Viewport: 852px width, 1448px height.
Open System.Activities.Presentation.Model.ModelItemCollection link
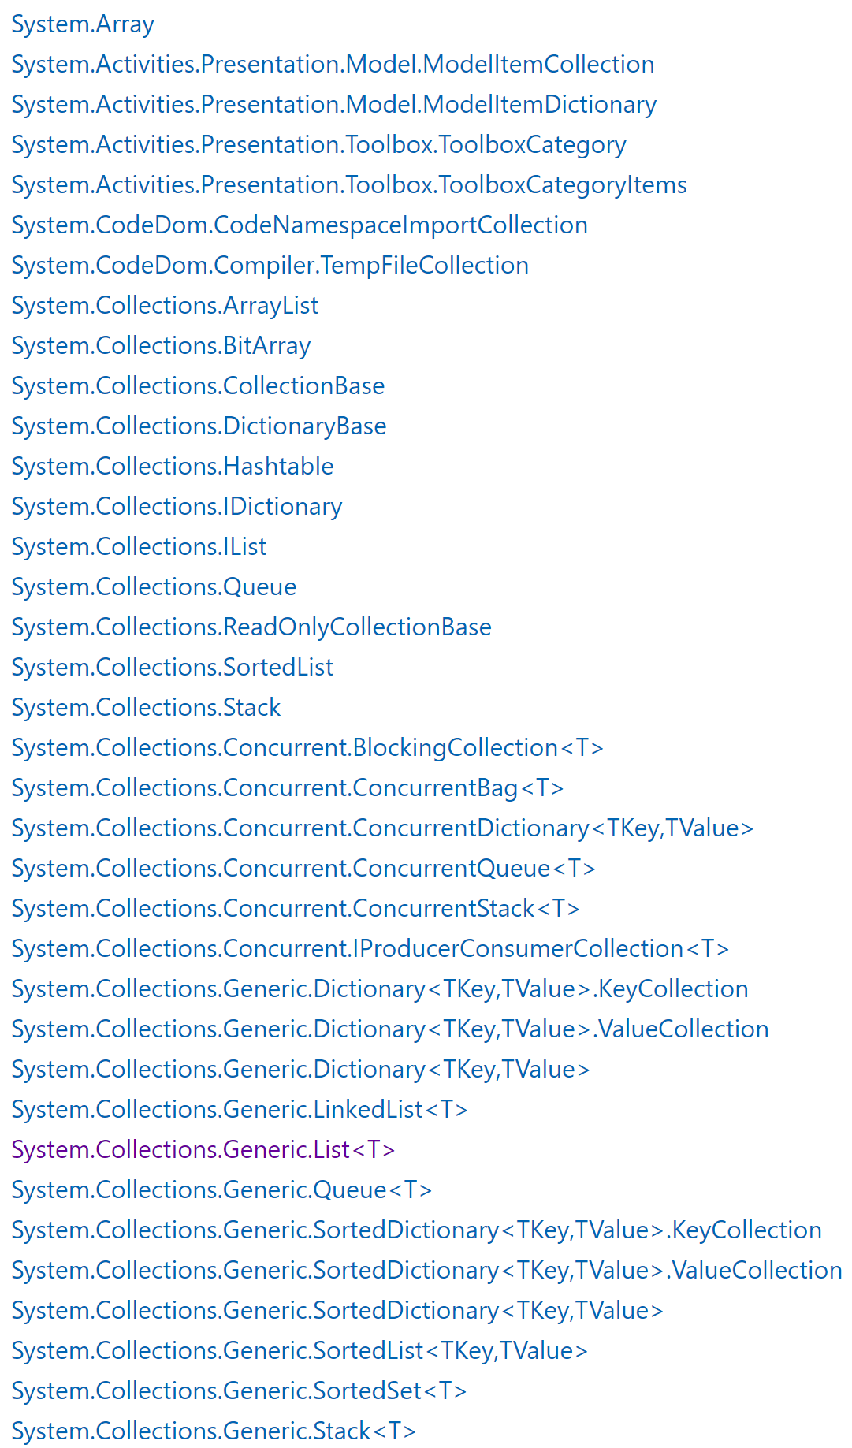pos(333,65)
